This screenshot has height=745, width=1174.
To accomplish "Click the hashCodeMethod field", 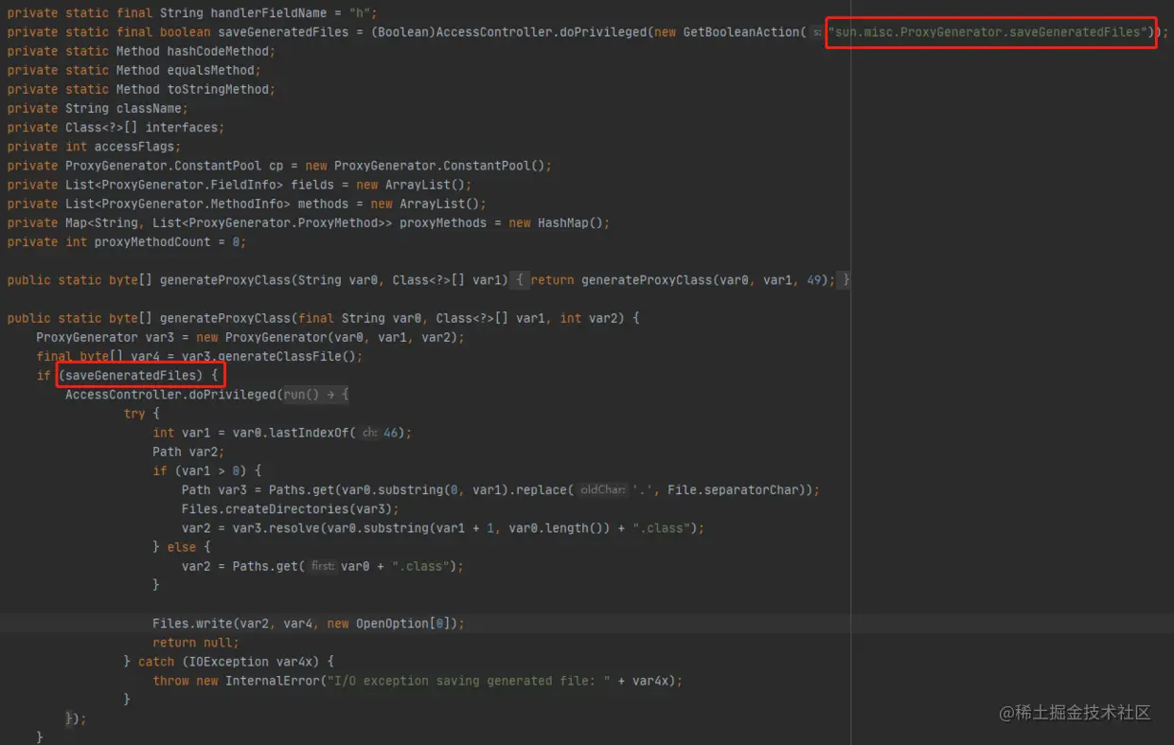I will (218, 51).
